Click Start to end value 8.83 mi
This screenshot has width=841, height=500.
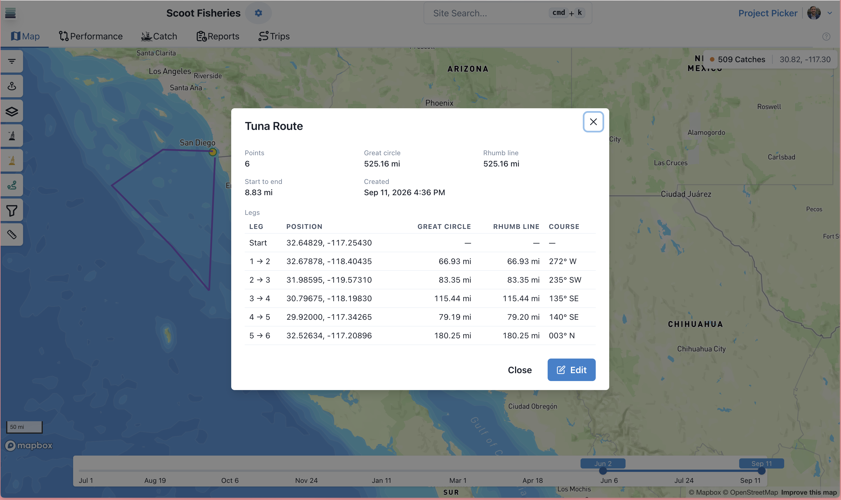tap(258, 192)
